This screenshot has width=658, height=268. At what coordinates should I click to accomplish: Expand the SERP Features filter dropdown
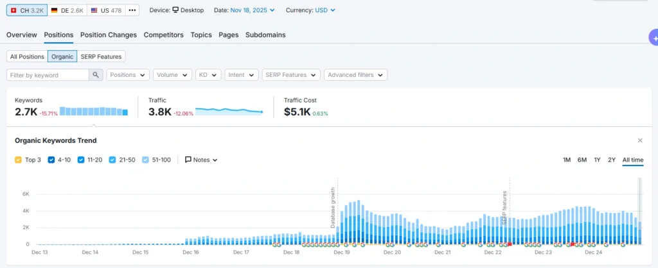(x=291, y=75)
